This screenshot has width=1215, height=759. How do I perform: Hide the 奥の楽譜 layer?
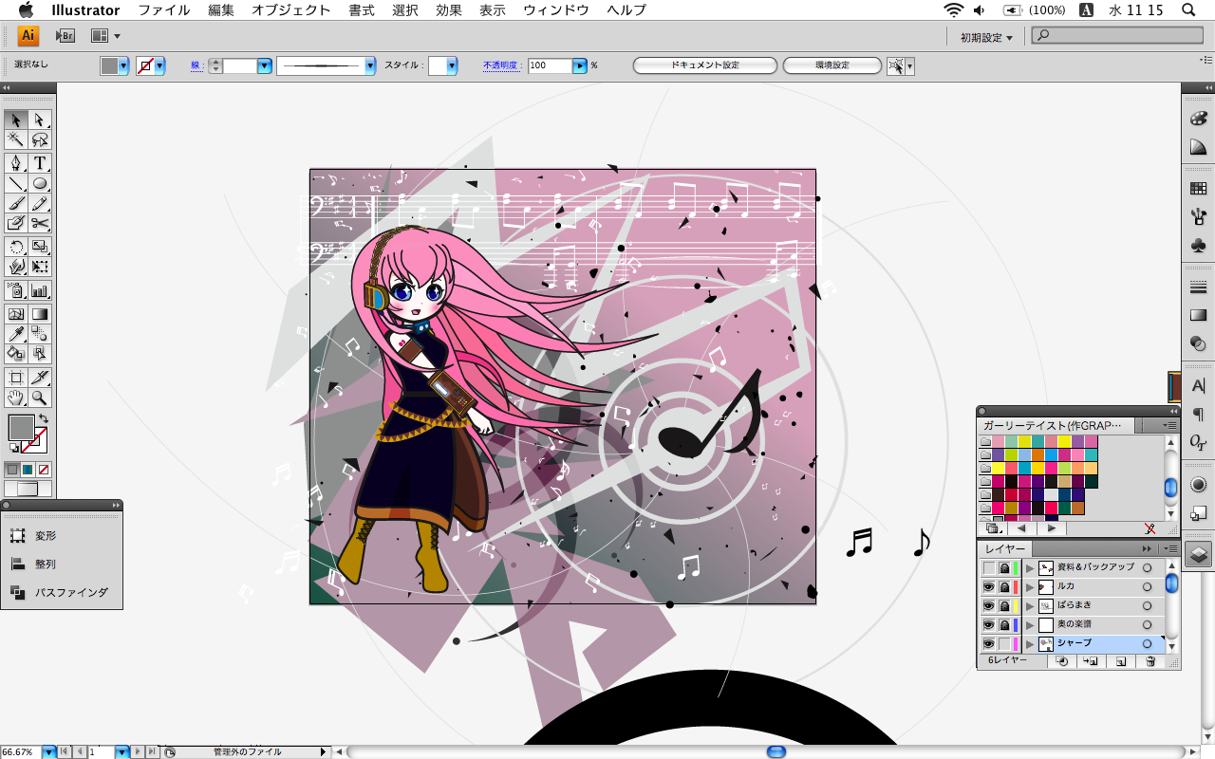coord(988,624)
